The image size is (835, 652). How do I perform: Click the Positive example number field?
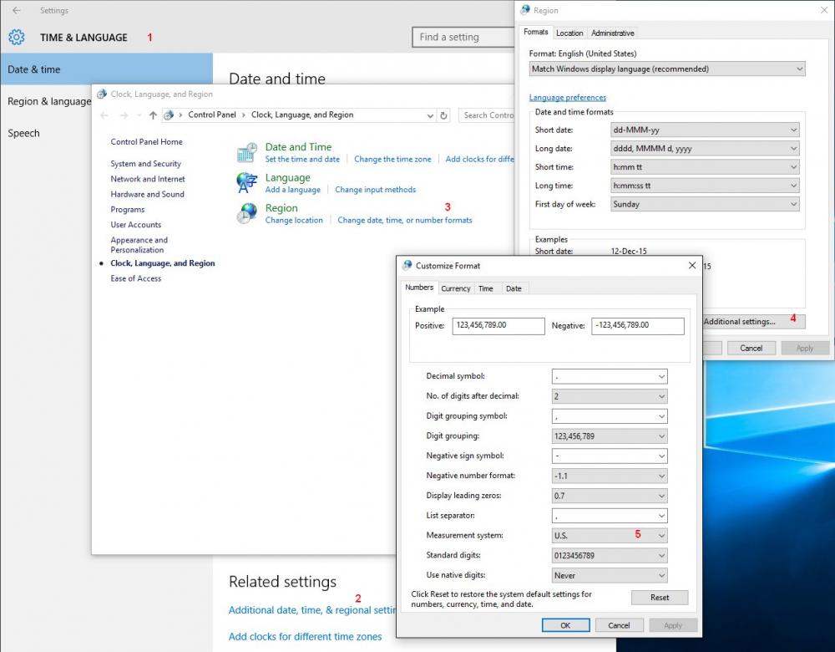click(x=498, y=326)
